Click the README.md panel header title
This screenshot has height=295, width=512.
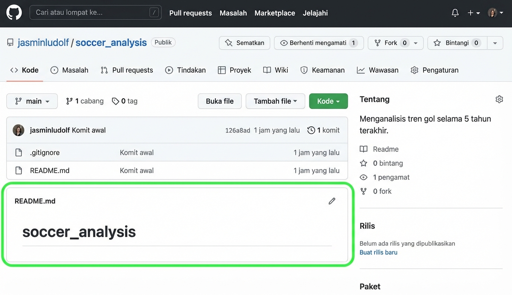35,201
